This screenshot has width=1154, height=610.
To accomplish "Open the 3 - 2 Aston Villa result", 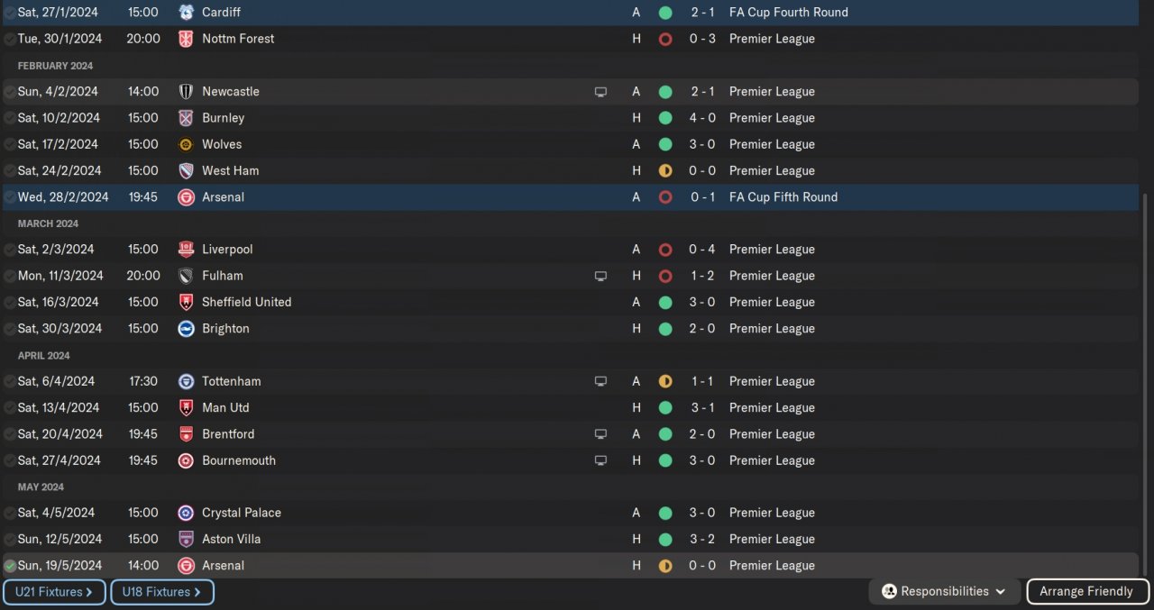I will pyautogui.click(x=702, y=540).
